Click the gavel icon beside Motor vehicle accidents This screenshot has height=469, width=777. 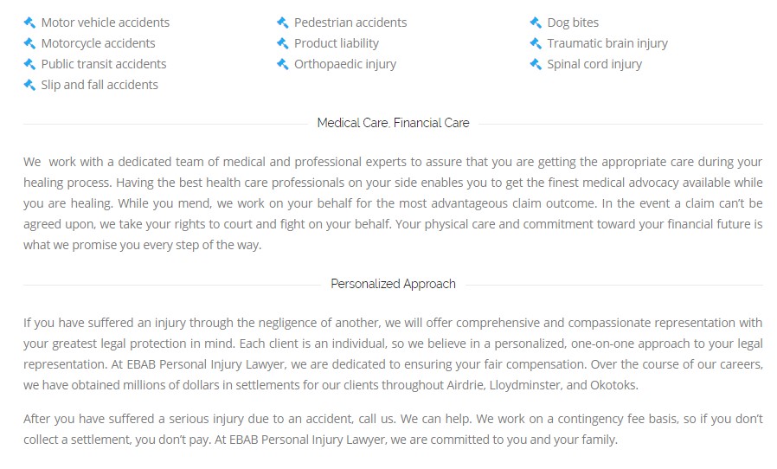click(29, 22)
